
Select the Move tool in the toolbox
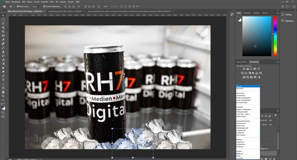click(x=3, y=16)
